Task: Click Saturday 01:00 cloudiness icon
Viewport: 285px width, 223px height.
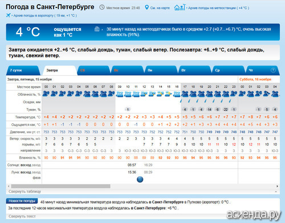Action: [x=250, y=94]
